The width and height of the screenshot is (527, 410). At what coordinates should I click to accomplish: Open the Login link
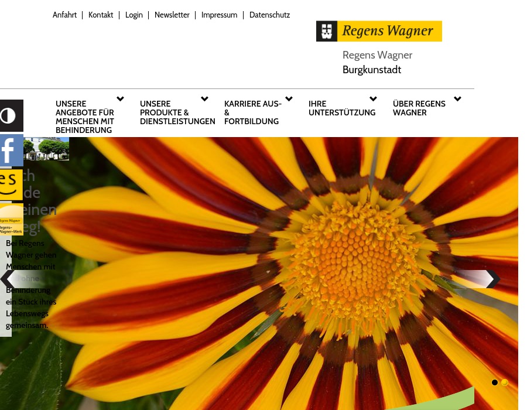click(134, 15)
